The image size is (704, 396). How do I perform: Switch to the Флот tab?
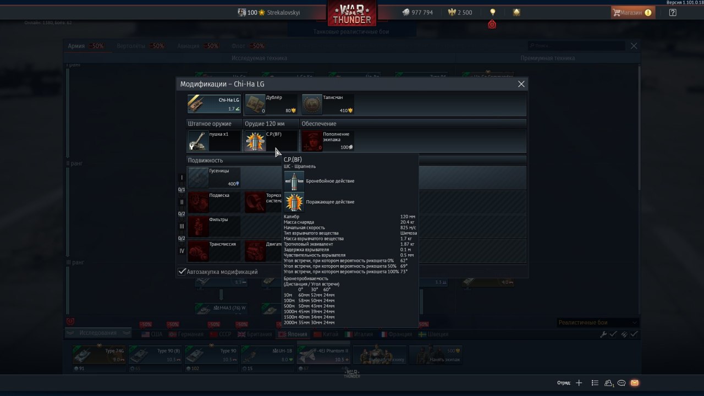coord(248,46)
